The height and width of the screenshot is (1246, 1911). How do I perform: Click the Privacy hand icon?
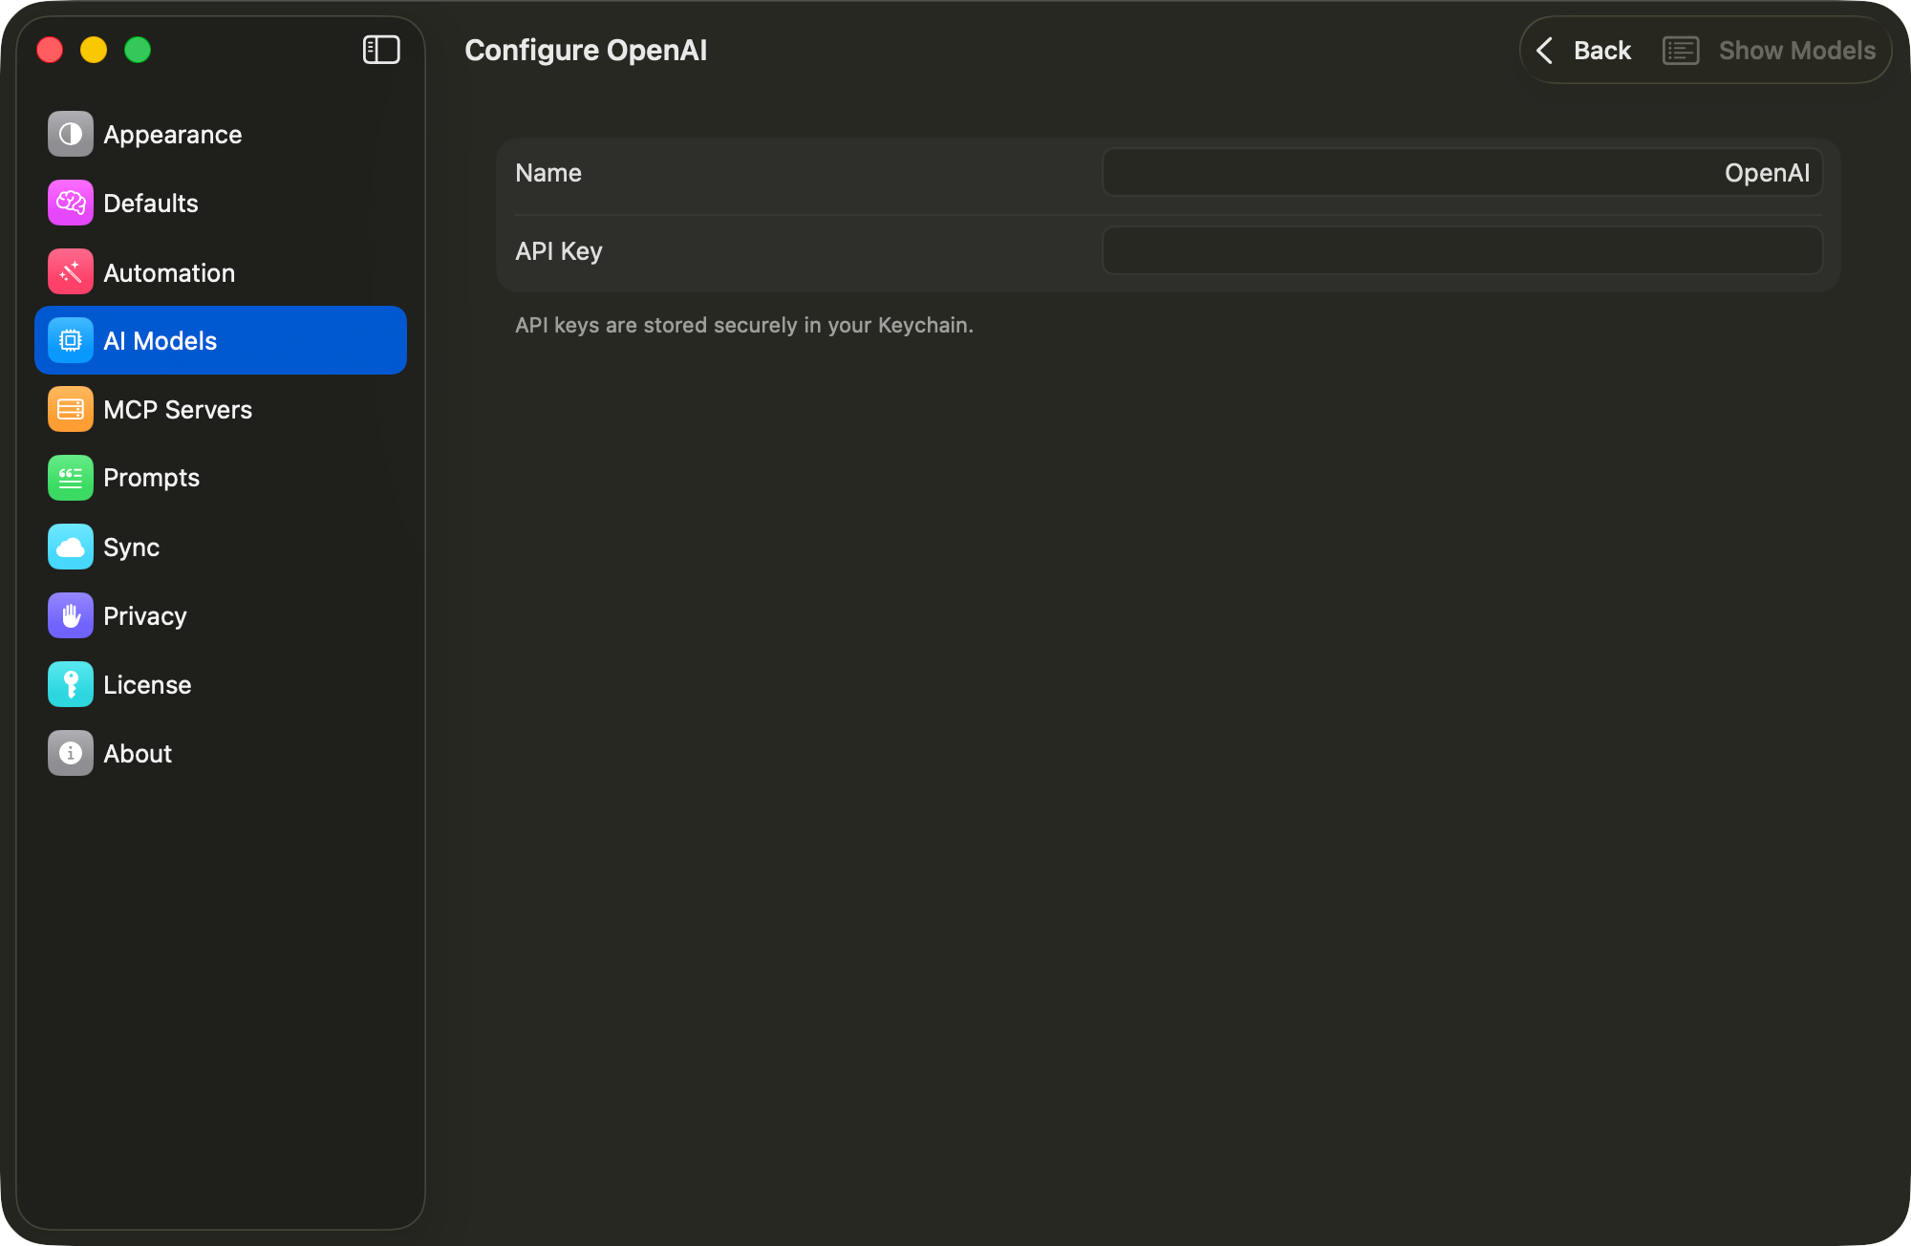[71, 615]
